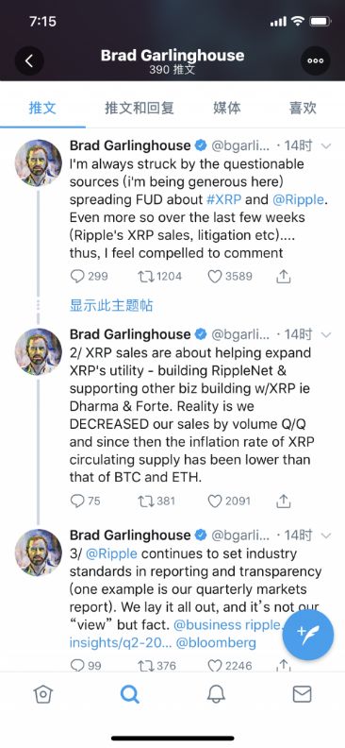The height and width of the screenshot is (748, 345).
Task: Share the second tweet via share icon
Action: coord(283,501)
